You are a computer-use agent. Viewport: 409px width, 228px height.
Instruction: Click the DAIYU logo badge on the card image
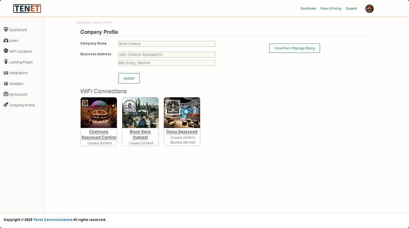point(173,107)
